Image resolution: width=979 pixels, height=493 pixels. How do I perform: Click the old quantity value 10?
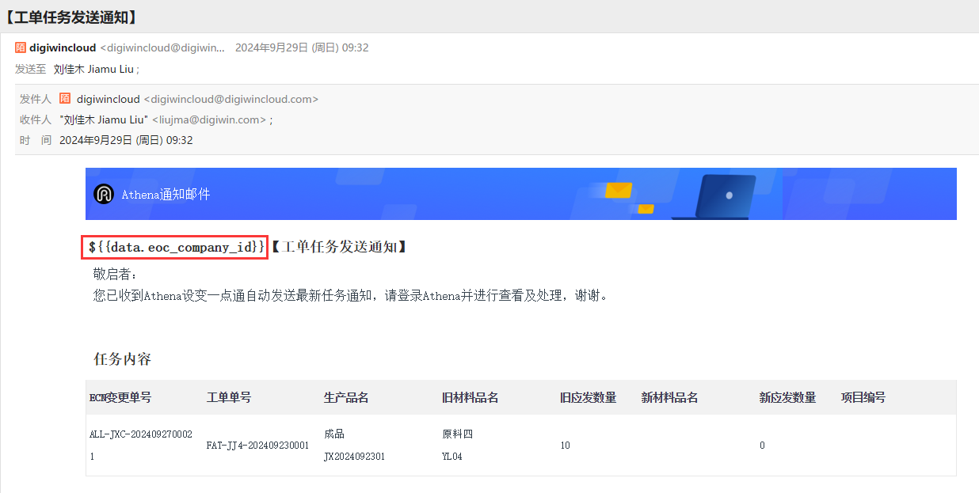565,445
